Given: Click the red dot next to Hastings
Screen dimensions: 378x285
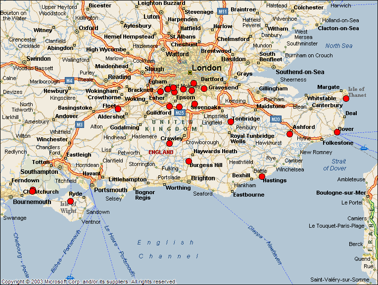Looking at the screenshot, I should pyautogui.click(x=262, y=176).
